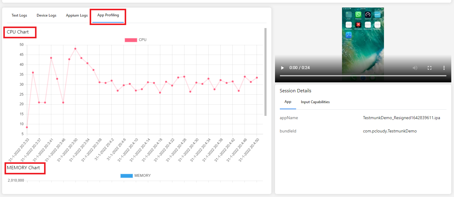Toggle the CPU series via pink legend box
454x197 pixels.
coord(131,40)
